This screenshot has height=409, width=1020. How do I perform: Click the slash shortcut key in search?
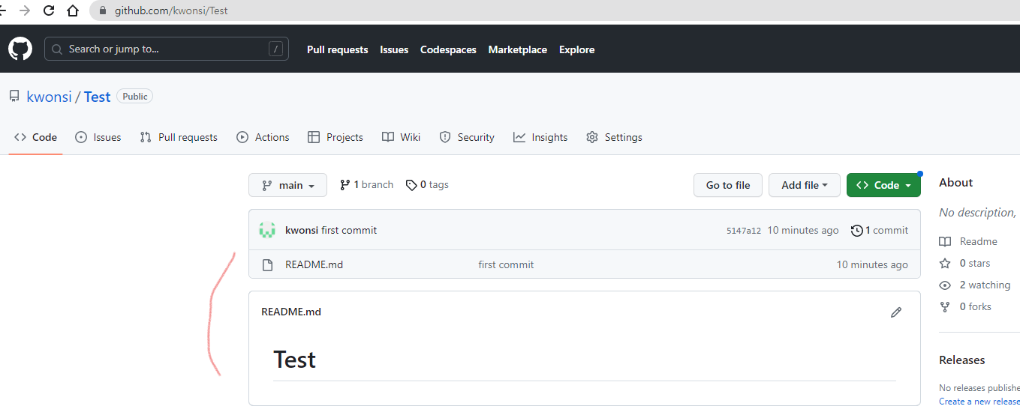click(x=276, y=49)
